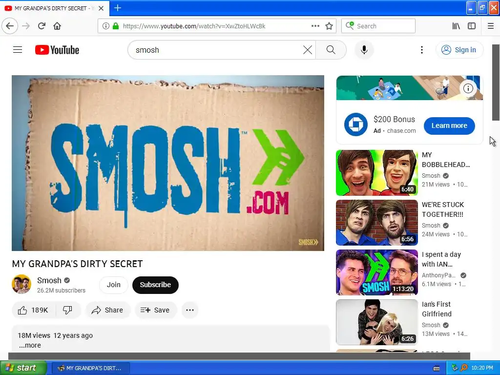Click the keyboard icon in taskbar
The width and height of the screenshot is (500, 375).
point(437,368)
